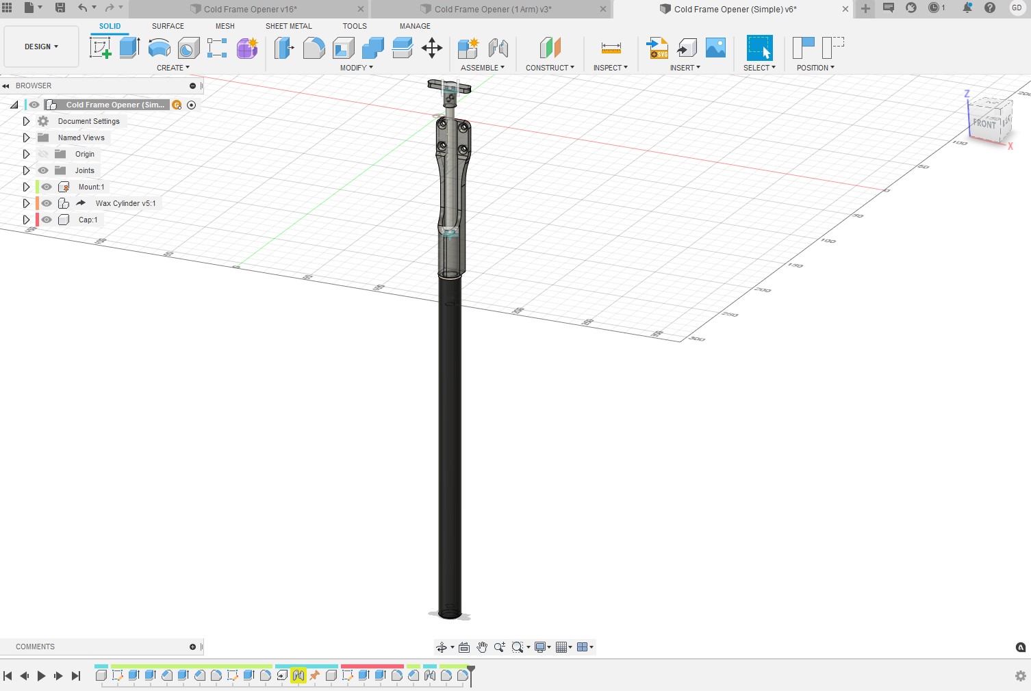Click the highlighted joint feature in timeline
Viewport: 1031px width, 691px height.
(298, 675)
